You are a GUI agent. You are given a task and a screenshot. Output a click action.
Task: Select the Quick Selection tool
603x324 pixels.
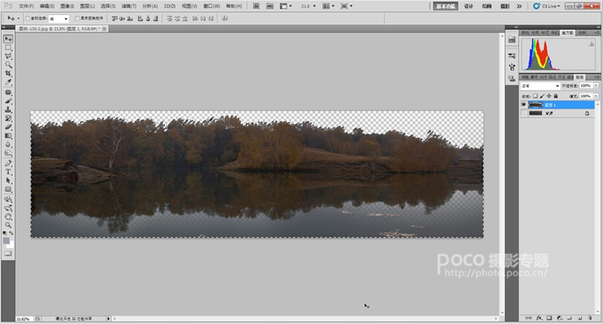tap(8, 65)
